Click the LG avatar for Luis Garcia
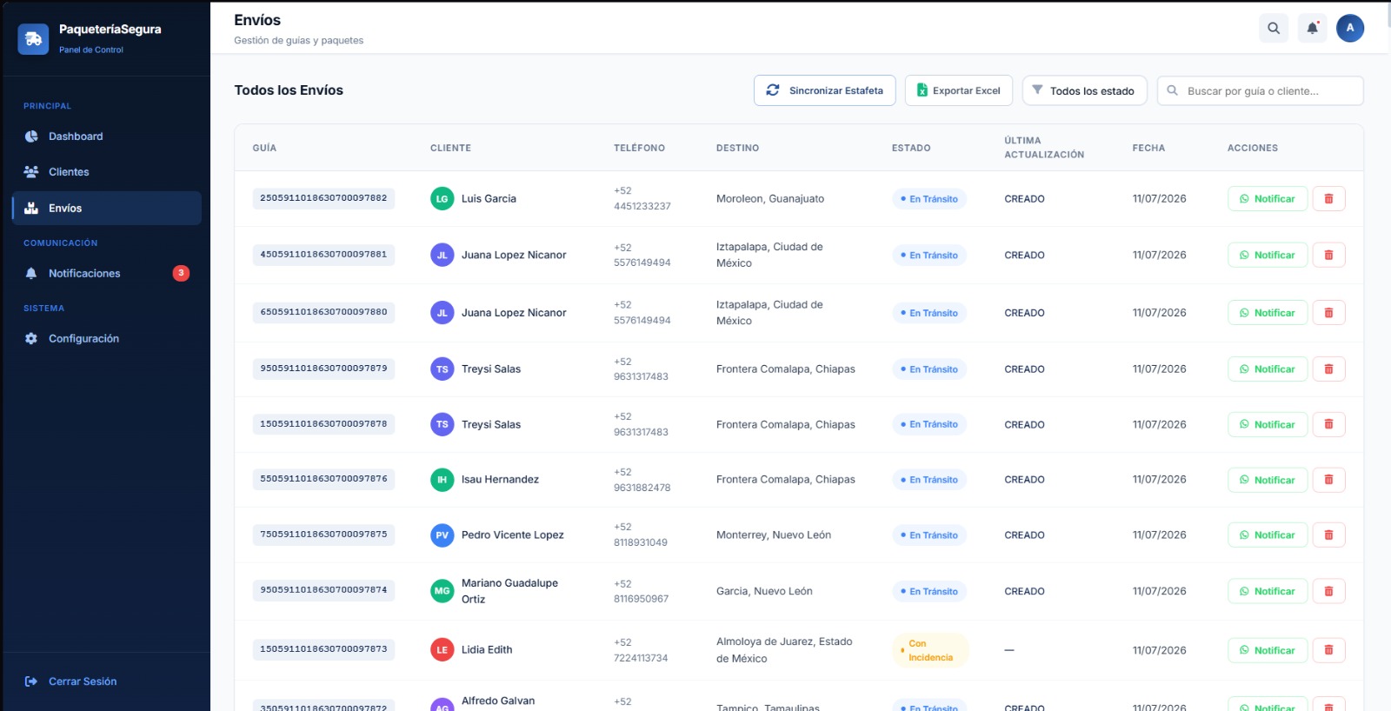 pyautogui.click(x=443, y=199)
